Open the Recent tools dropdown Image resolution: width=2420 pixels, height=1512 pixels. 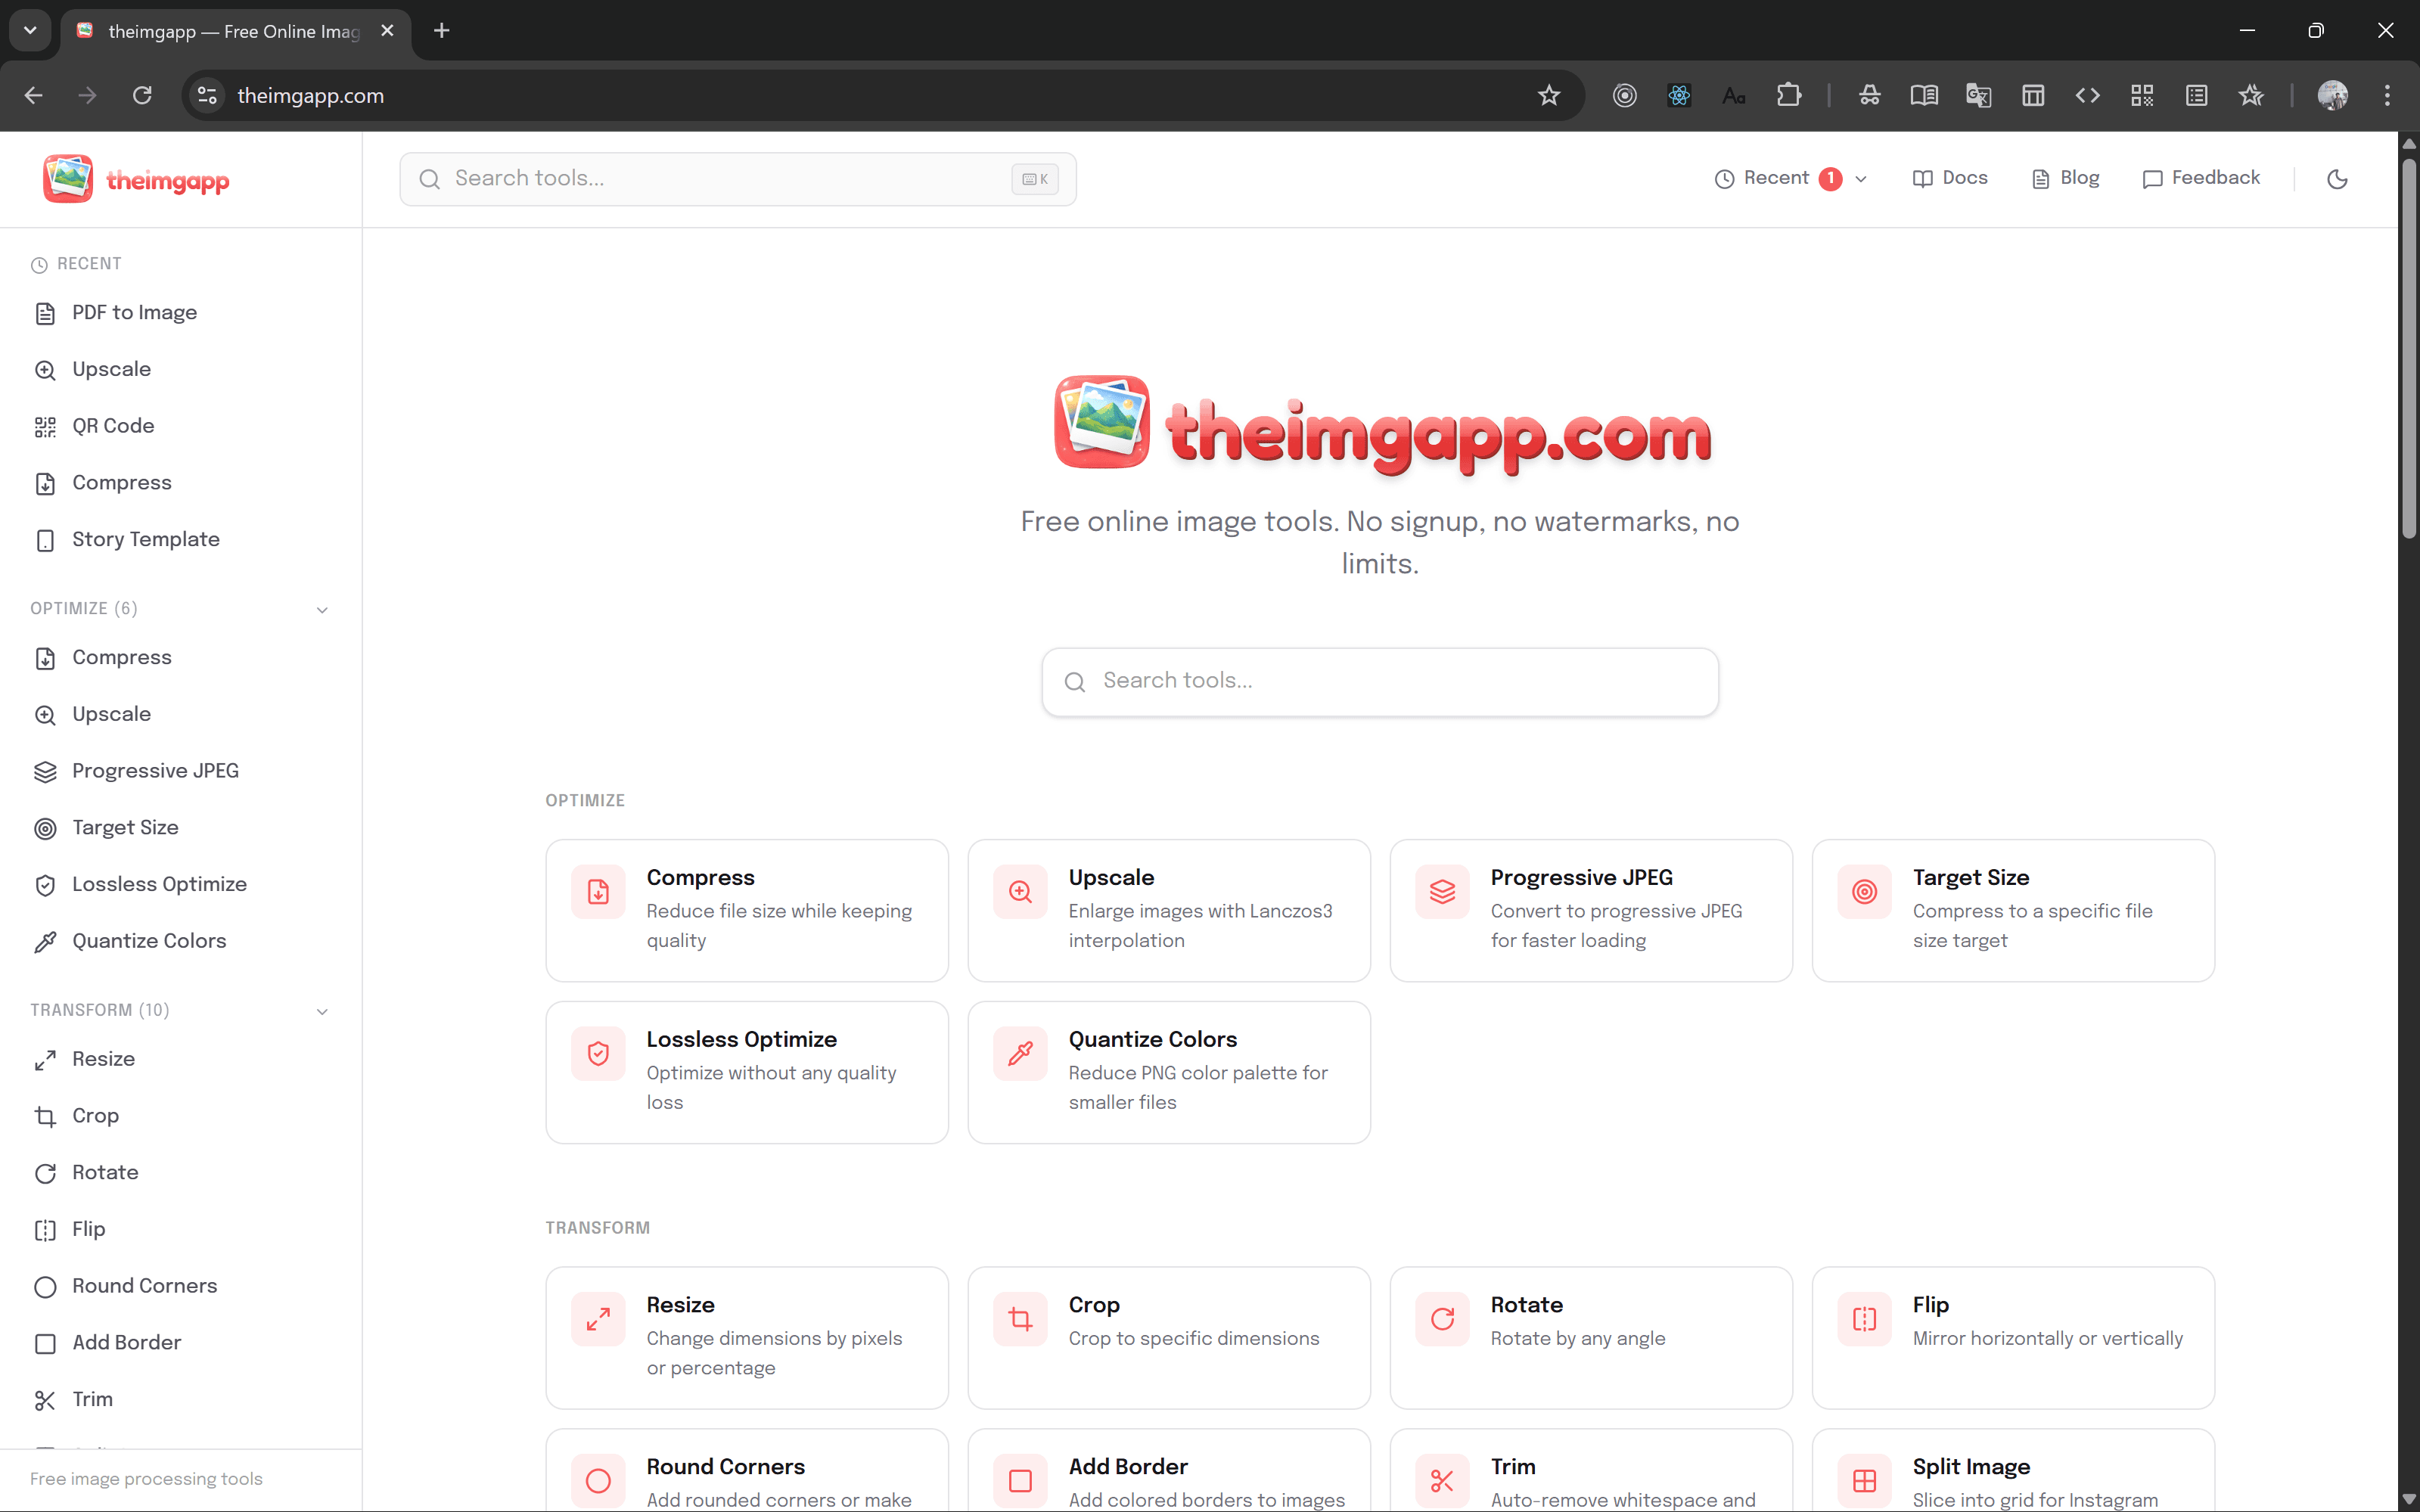(x=1789, y=178)
